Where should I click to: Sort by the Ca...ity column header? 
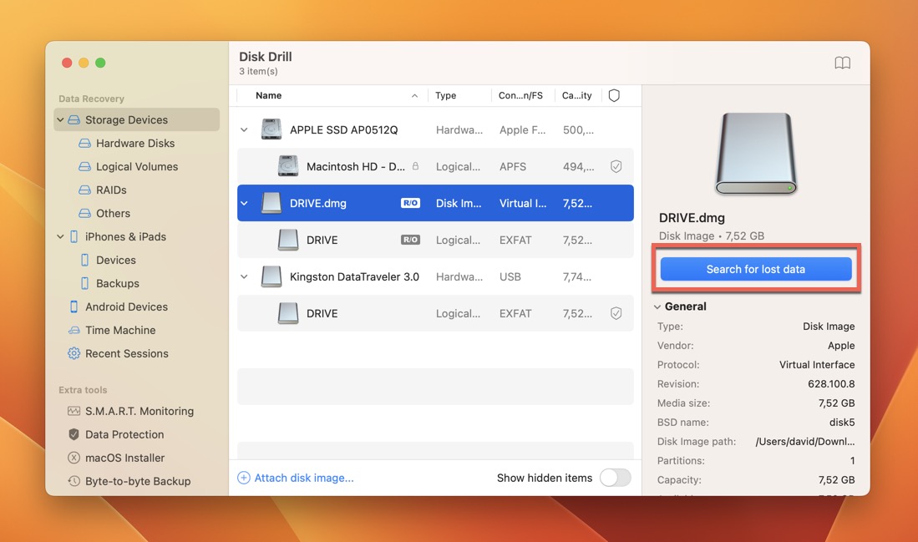[576, 95]
